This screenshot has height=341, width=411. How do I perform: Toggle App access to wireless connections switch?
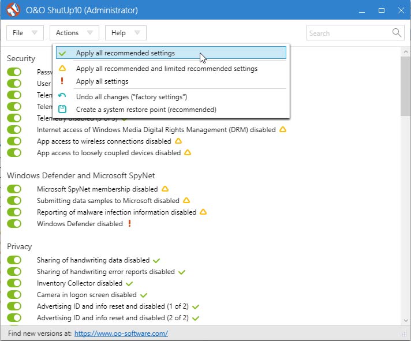click(14, 141)
